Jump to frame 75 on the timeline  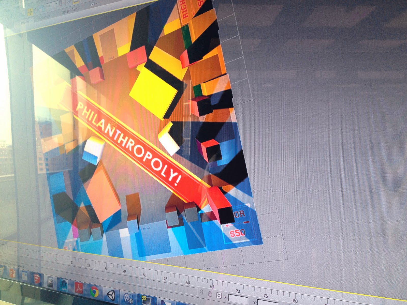pos(266,296)
